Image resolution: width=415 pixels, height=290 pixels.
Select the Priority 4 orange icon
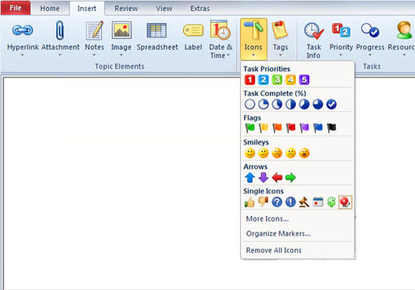point(290,80)
